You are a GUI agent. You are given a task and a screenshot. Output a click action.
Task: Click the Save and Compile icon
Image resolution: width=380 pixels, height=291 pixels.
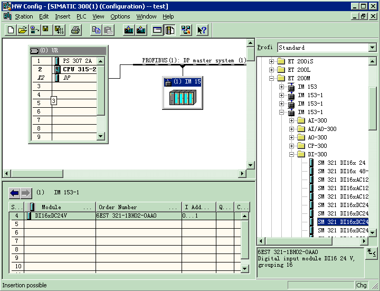[x=59, y=30]
